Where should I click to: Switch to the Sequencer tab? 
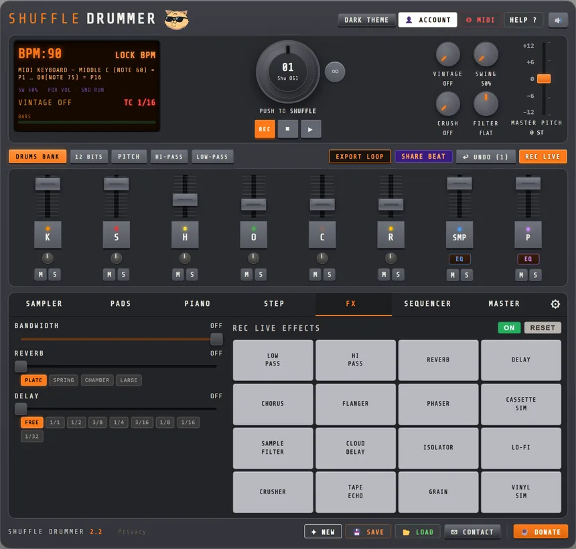(x=427, y=304)
